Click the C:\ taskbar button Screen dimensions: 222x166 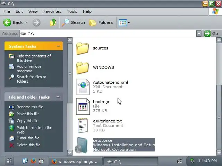[131, 162]
